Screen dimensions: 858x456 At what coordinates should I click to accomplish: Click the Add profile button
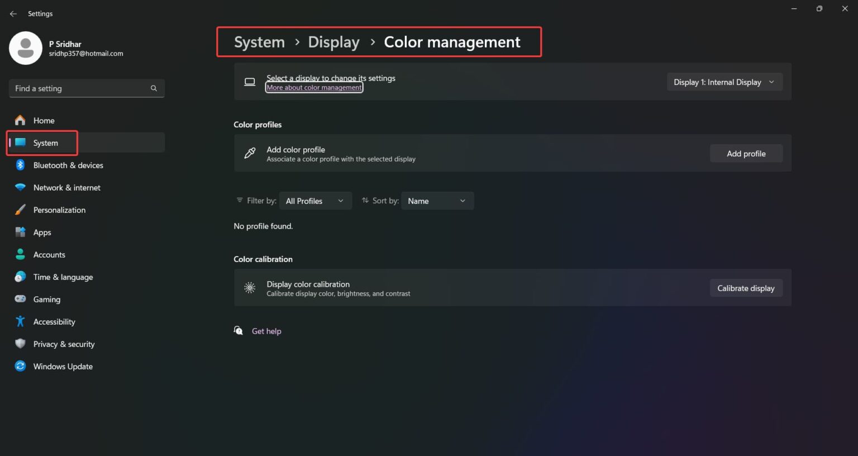click(746, 153)
